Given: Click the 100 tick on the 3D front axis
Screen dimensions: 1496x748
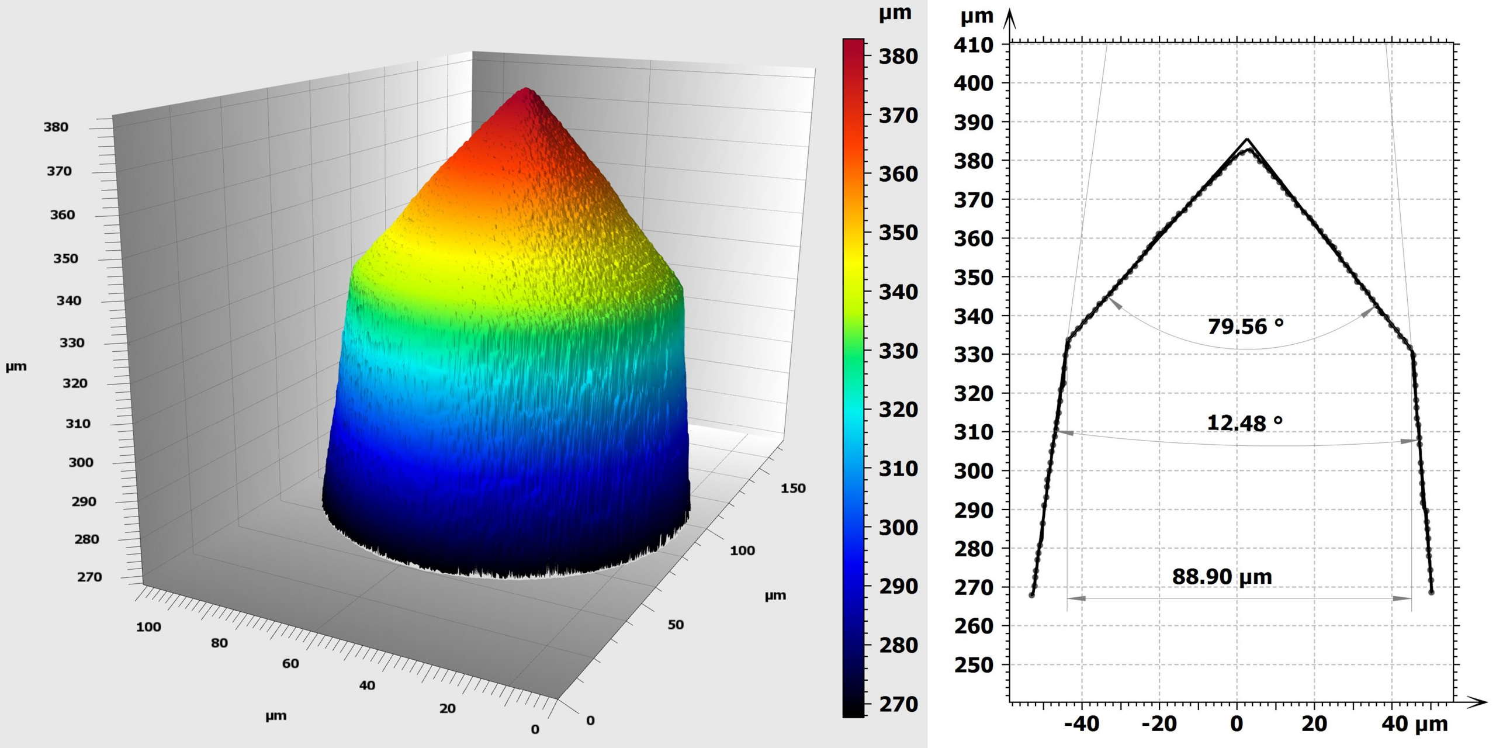Looking at the screenshot, I should [148, 627].
